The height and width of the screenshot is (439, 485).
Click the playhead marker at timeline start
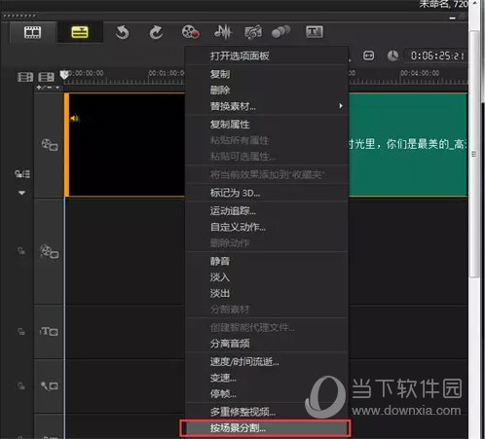(64, 74)
